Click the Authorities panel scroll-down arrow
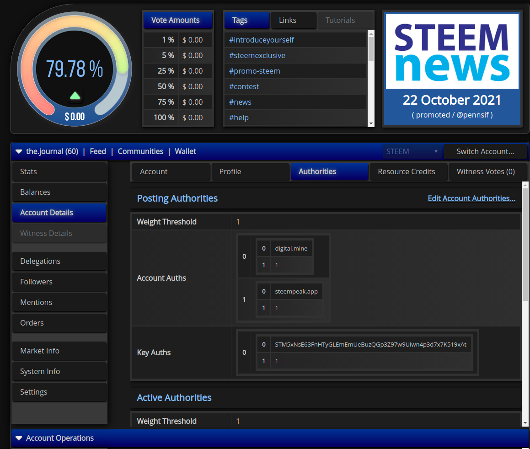The width and height of the screenshot is (530, 449). (x=525, y=423)
